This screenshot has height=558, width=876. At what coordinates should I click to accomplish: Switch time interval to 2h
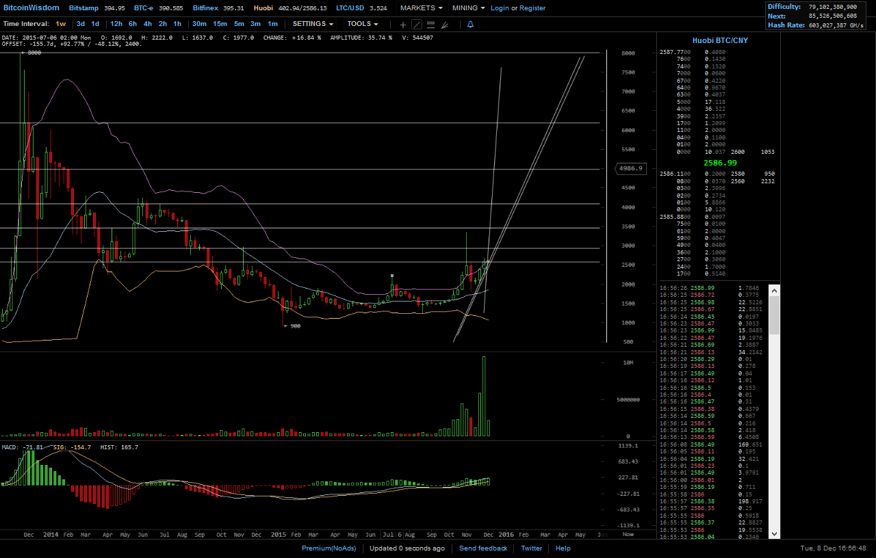click(163, 24)
